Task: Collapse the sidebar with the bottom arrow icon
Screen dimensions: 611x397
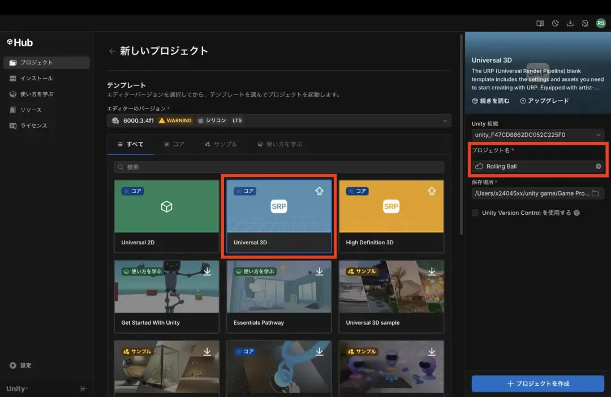Action: point(84,389)
